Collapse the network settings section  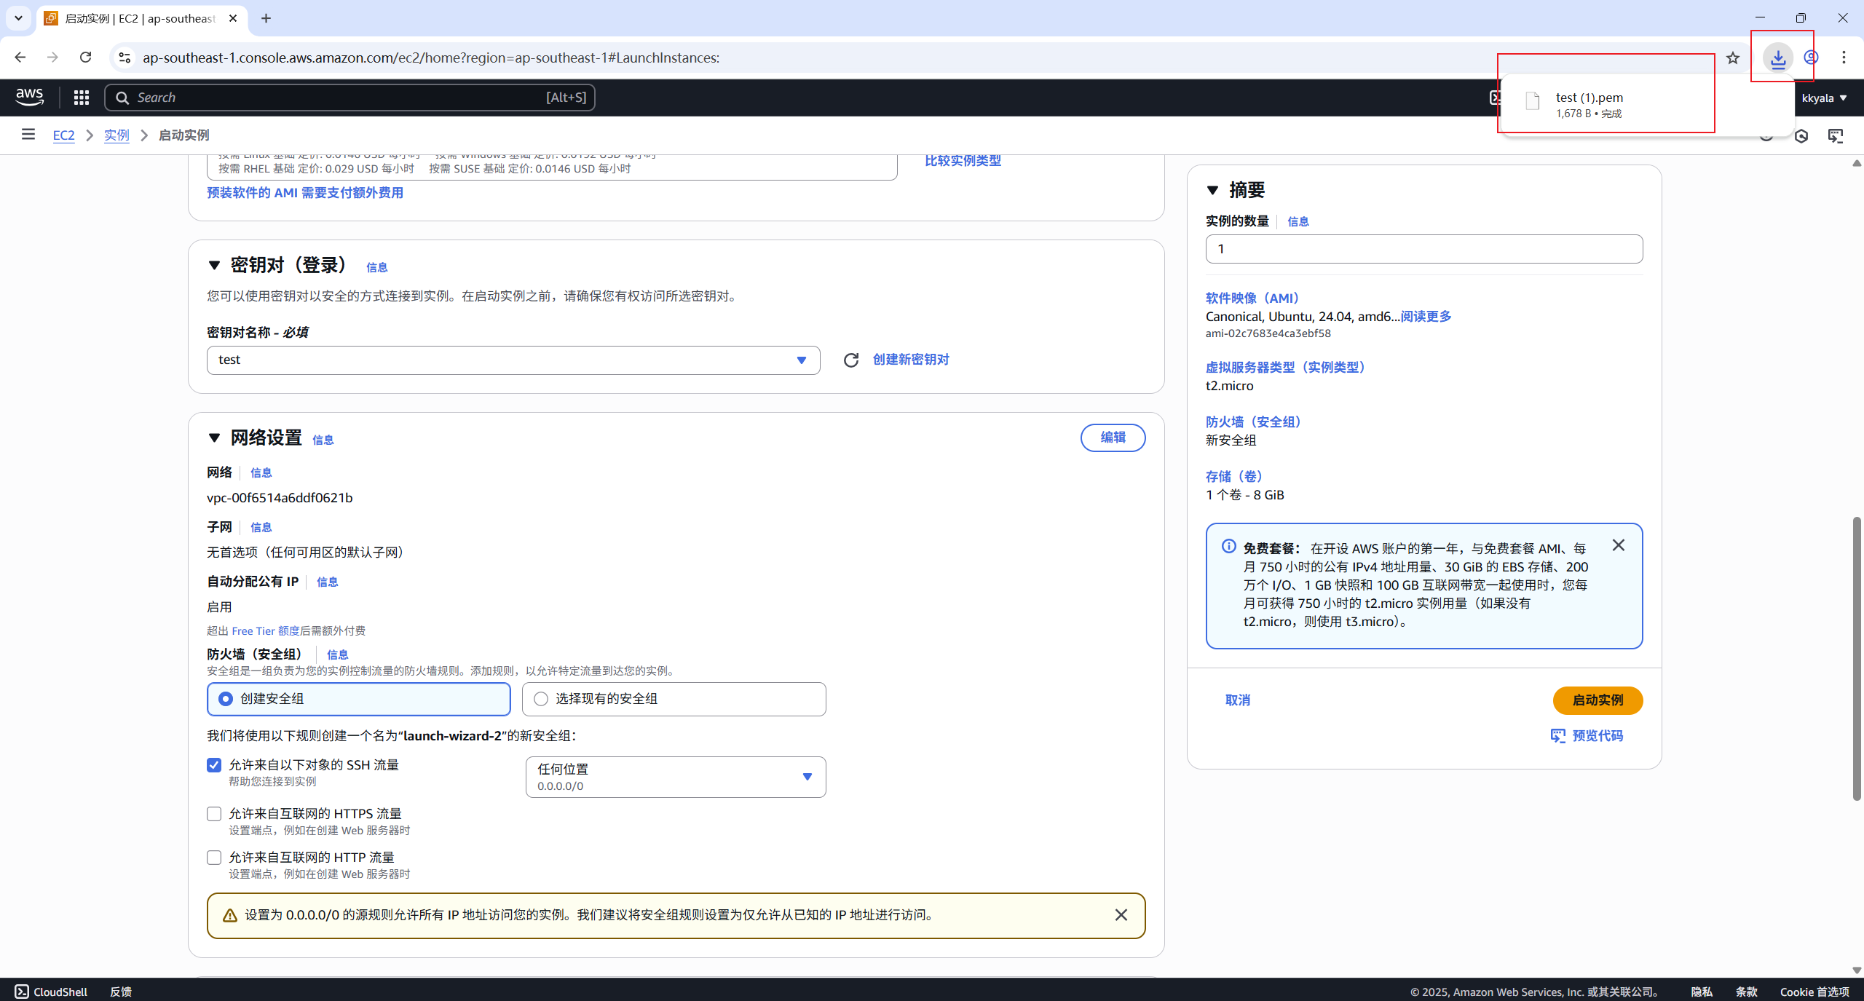tap(214, 438)
